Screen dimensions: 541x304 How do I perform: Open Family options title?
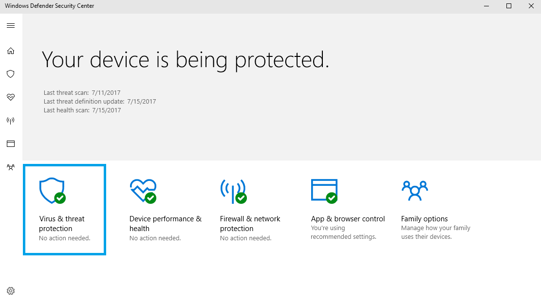pyautogui.click(x=425, y=219)
